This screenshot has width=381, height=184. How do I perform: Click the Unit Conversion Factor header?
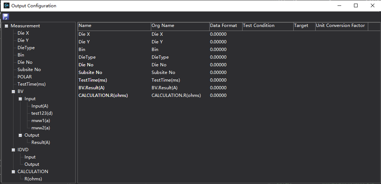340,26
